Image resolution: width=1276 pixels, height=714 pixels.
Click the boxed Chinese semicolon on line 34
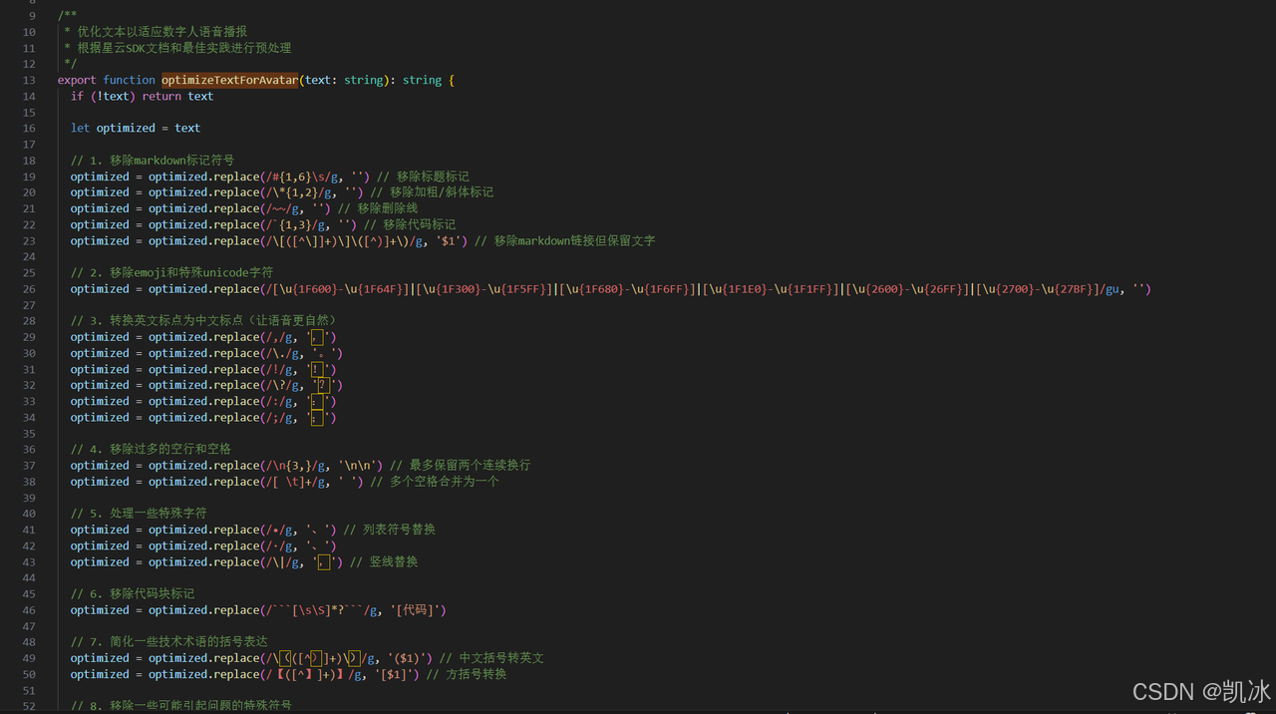click(x=318, y=417)
